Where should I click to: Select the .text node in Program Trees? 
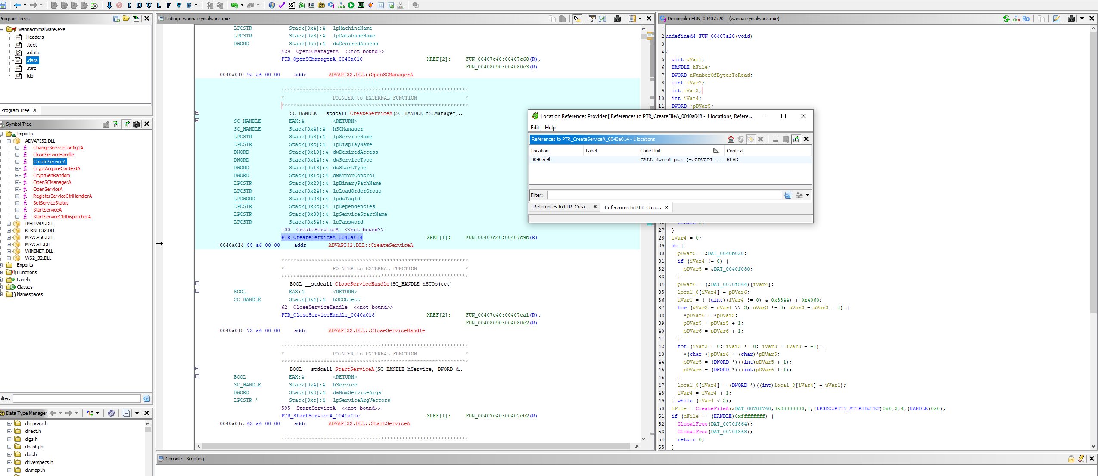[x=31, y=45]
